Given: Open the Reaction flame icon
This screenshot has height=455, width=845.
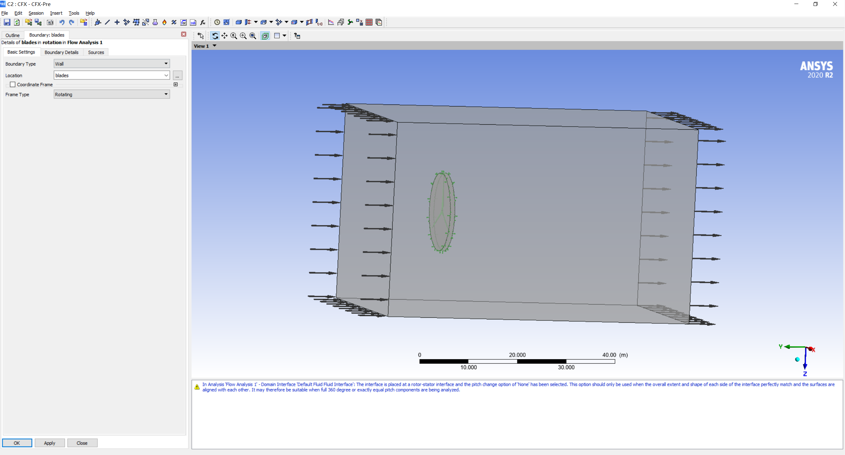Looking at the screenshot, I should [164, 22].
